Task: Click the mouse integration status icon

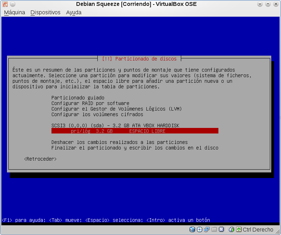Action: [x=232, y=229]
